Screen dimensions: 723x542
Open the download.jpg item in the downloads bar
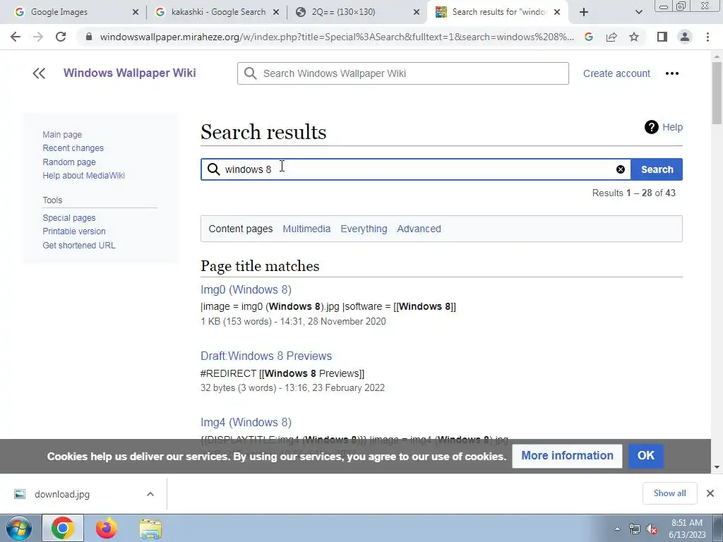coord(62,494)
